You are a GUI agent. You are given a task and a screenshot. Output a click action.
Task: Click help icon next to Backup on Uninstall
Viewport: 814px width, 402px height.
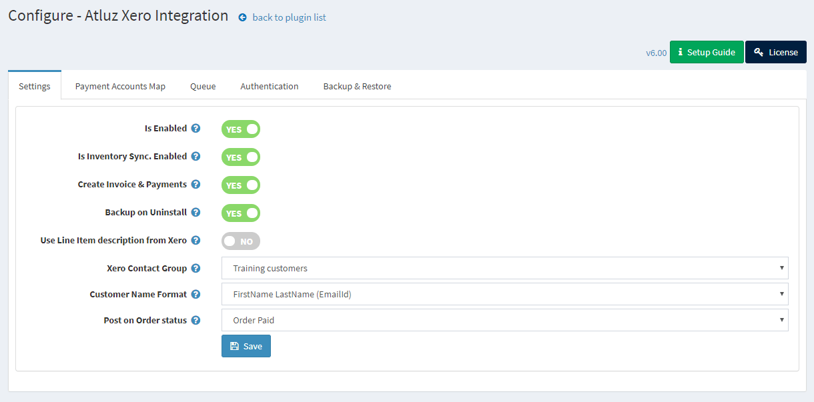[x=195, y=213]
